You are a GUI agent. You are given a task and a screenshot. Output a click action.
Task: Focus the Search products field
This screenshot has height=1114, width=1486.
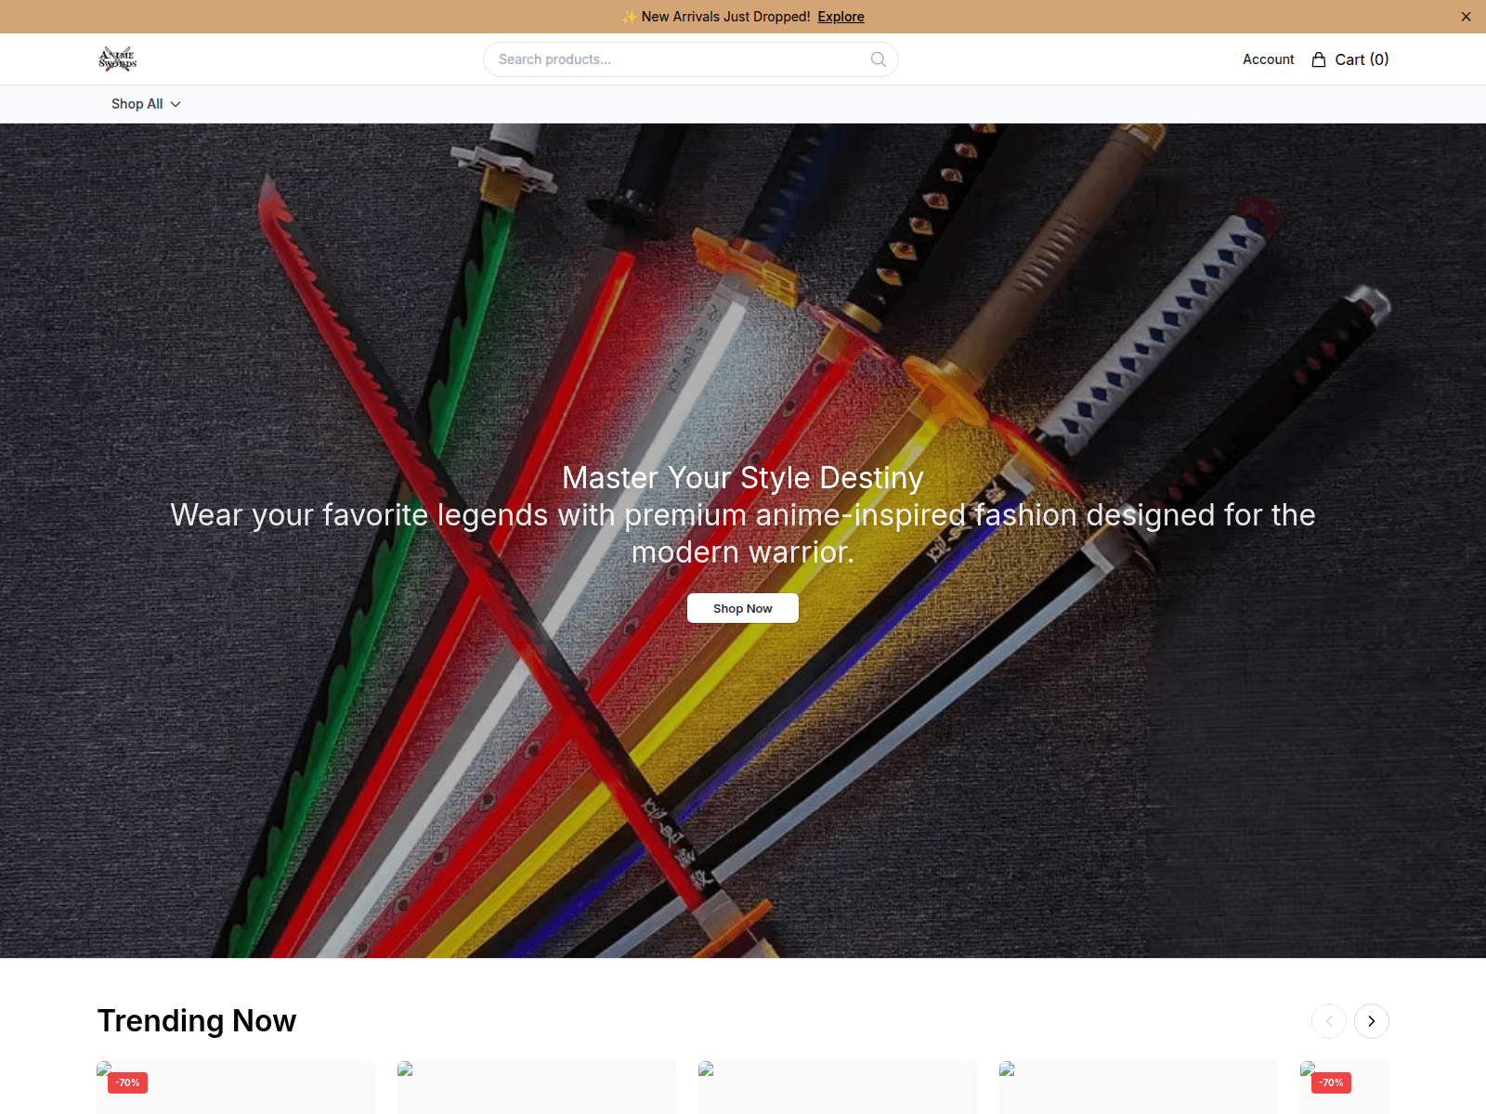click(691, 59)
